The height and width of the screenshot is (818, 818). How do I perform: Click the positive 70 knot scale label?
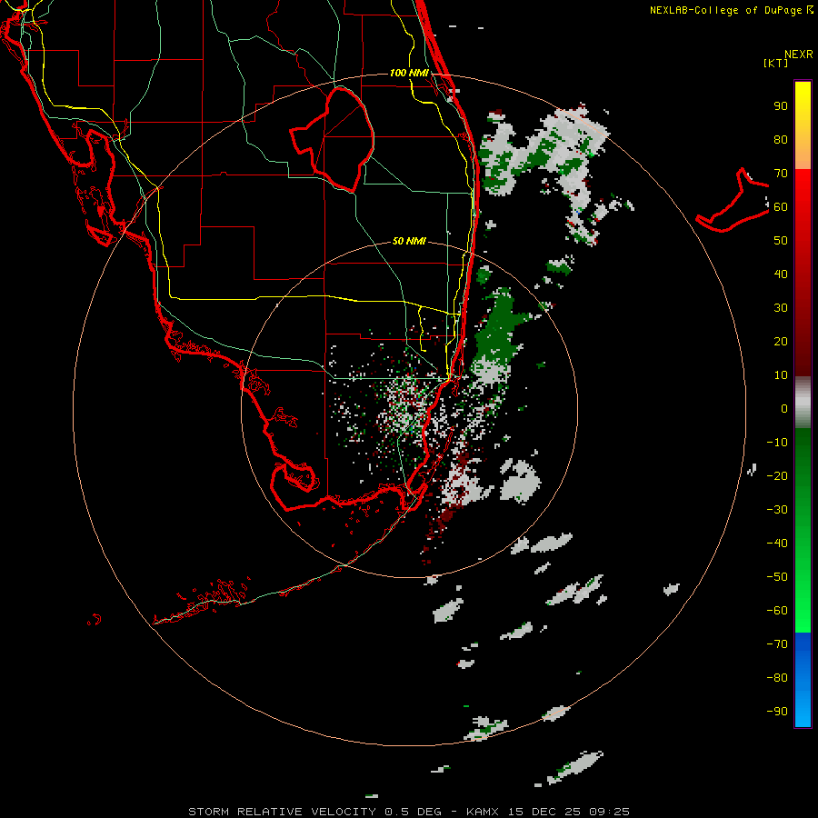[x=781, y=174]
